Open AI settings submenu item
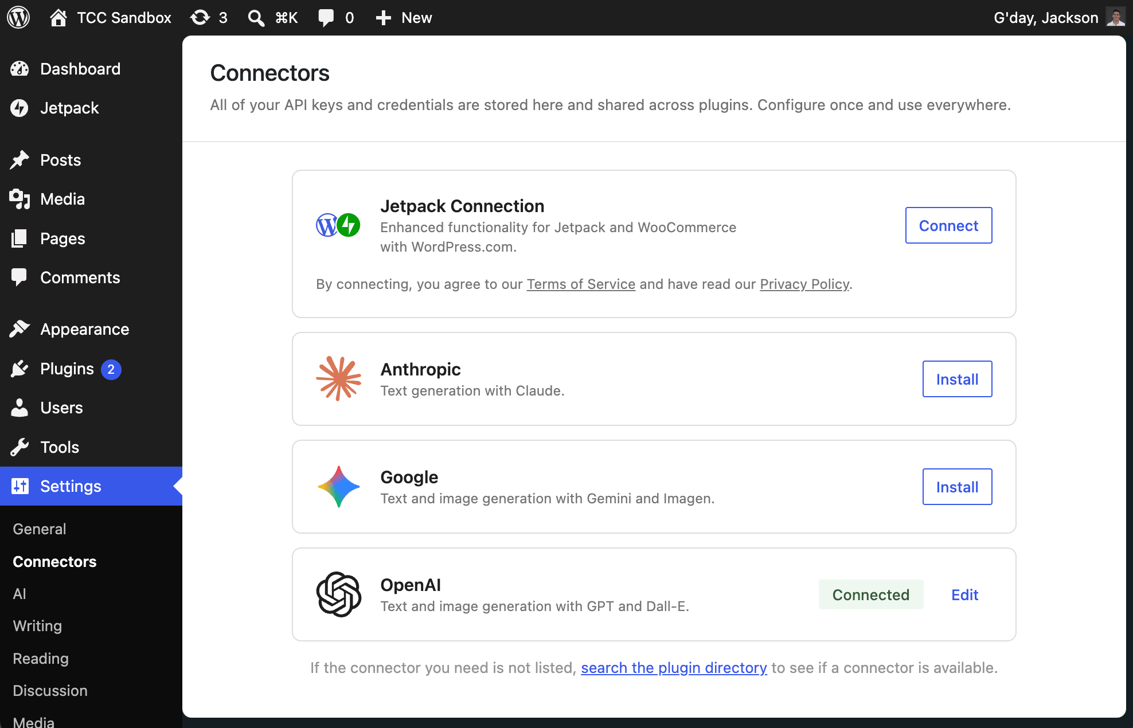Viewport: 1133px width, 728px height. coord(19,593)
